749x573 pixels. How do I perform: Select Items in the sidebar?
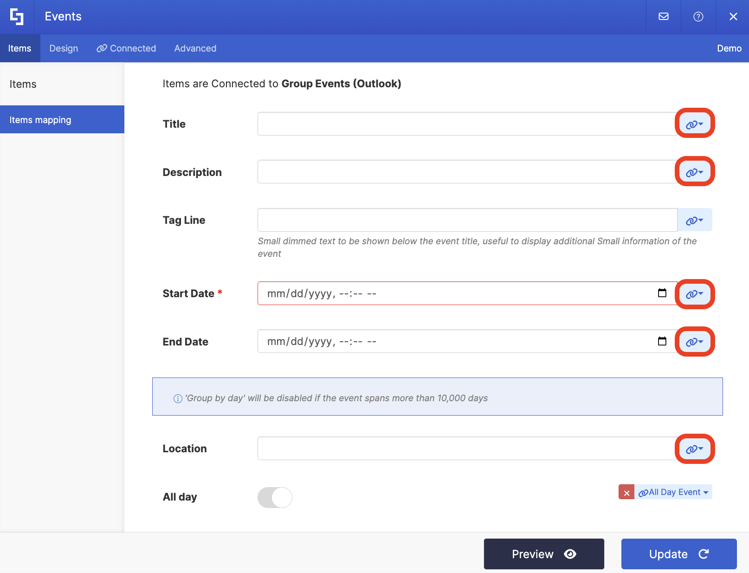(62, 84)
